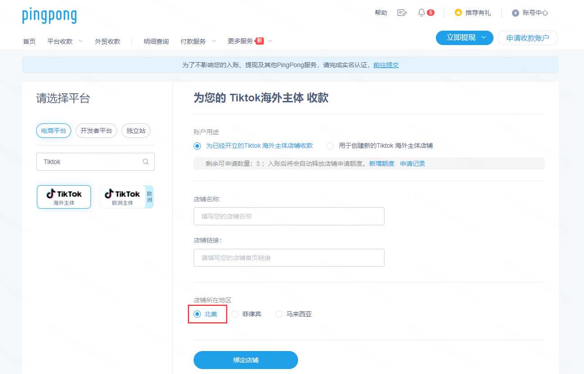Image resolution: width=584 pixels, height=374 pixels.
Task: Open the notification bell icon
Action: 421,13
